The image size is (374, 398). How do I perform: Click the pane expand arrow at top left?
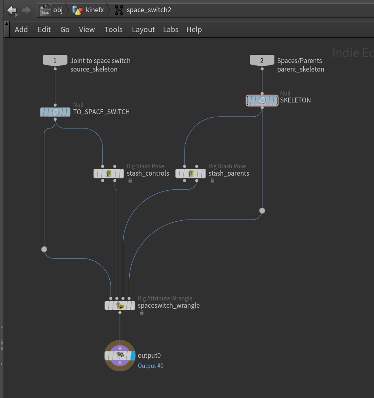pyautogui.click(x=7, y=24)
